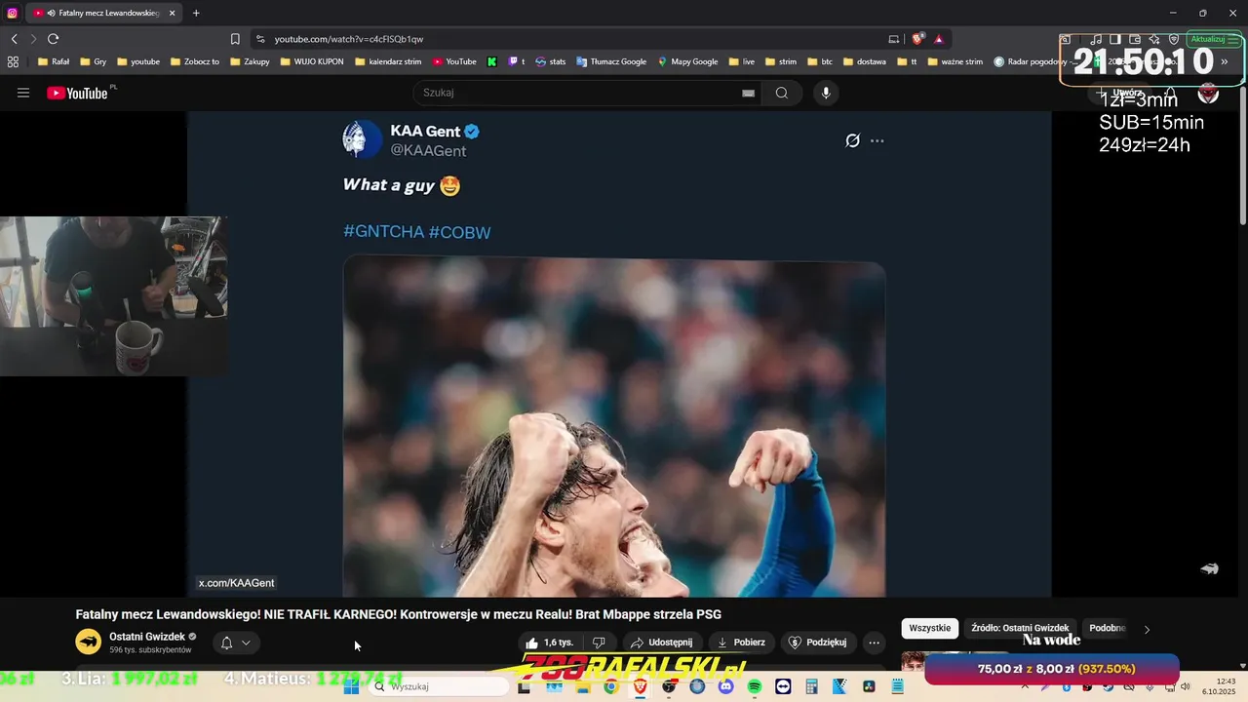Open the three-dot more actions menu under video
The height and width of the screenshot is (702, 1248).
coord(874,643)
